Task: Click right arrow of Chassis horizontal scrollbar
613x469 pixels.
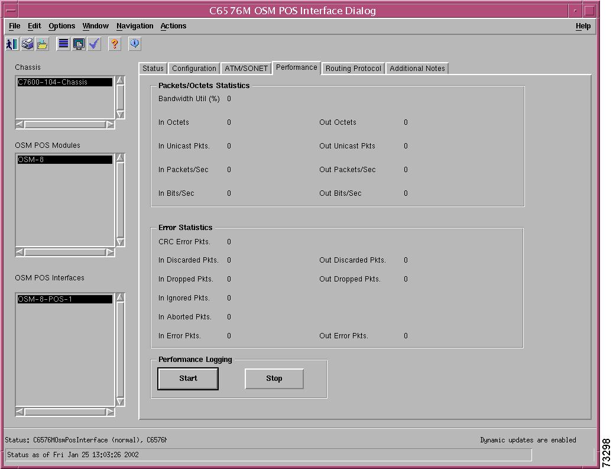Action: [x=111, y=124]
